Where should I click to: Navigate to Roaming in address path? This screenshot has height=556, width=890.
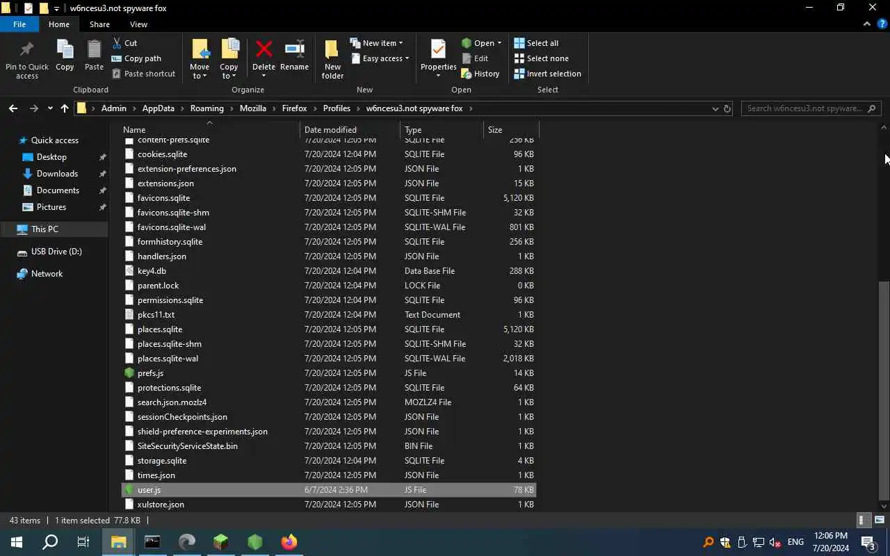tap(207, 108)
